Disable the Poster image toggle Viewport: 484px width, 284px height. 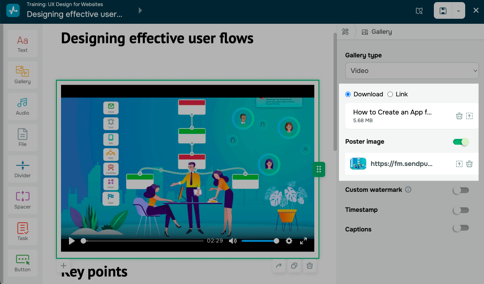tap(461, 142)
